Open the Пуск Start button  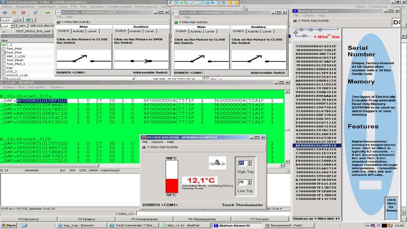coord(8,226)
